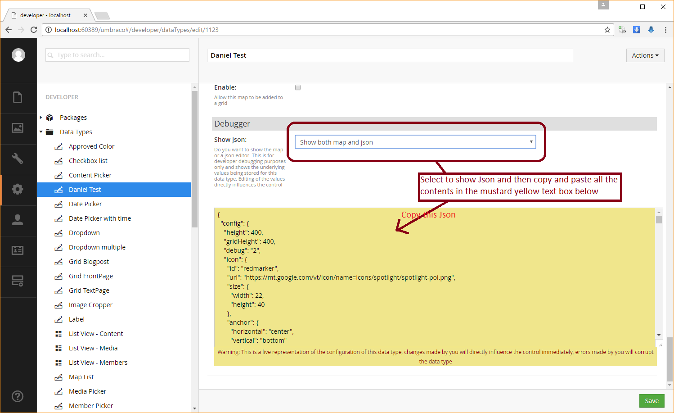Click the Packages box icon
The height and width of the screenshot is (413, 674).
tap(50, 118)
